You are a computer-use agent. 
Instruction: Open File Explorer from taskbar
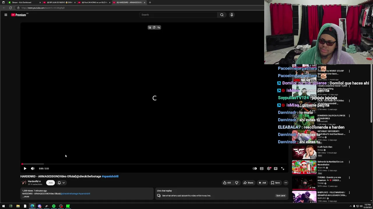point(18,206)
